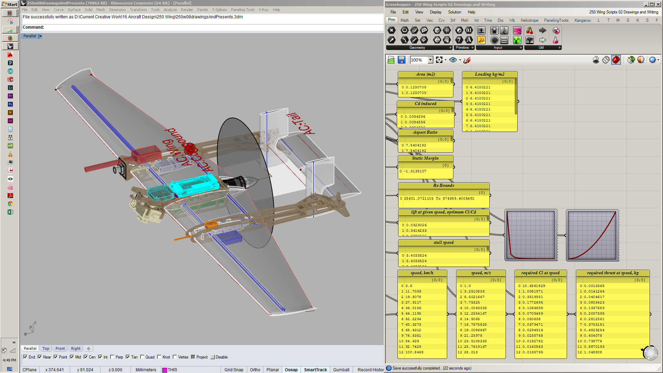
Task: Switch to the Kangaroo component tab
Action: (x=582, y=20)
